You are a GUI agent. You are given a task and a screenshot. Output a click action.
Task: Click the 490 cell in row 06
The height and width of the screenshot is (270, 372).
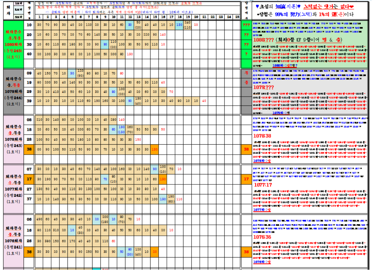click(39, 220)
